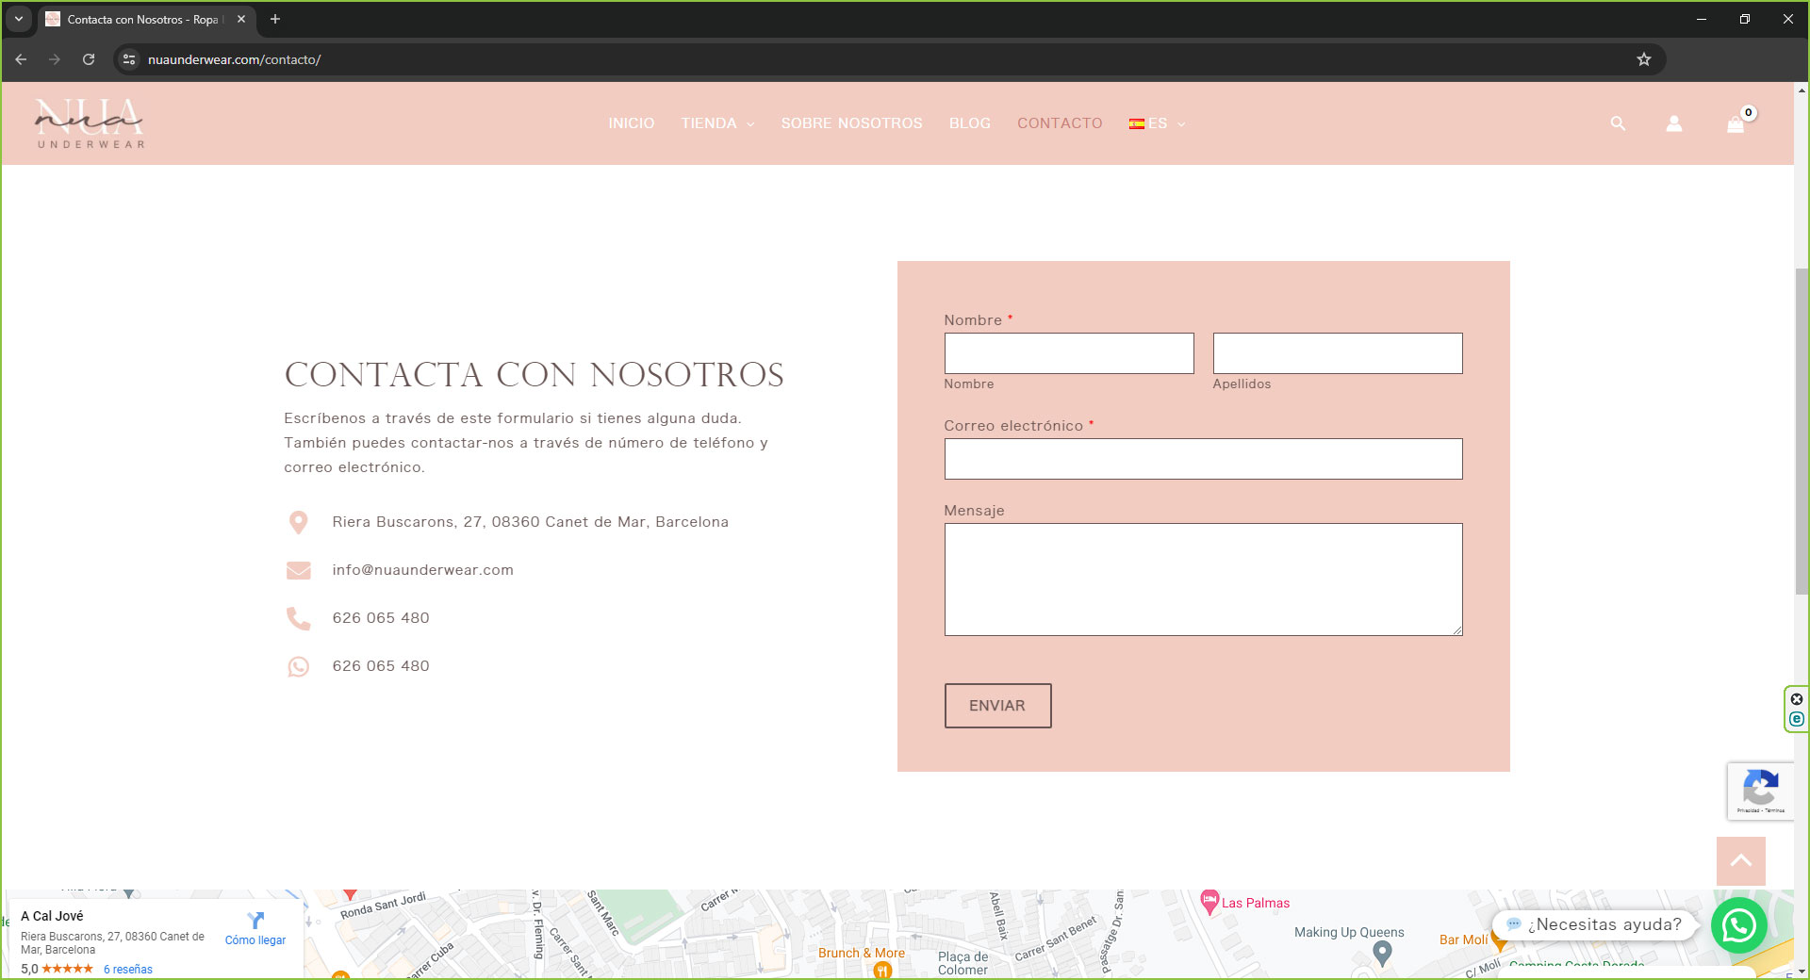The image size is (1810, 980).
Task: Open the browser tab list dropdown
Action: tap(18, 19)
